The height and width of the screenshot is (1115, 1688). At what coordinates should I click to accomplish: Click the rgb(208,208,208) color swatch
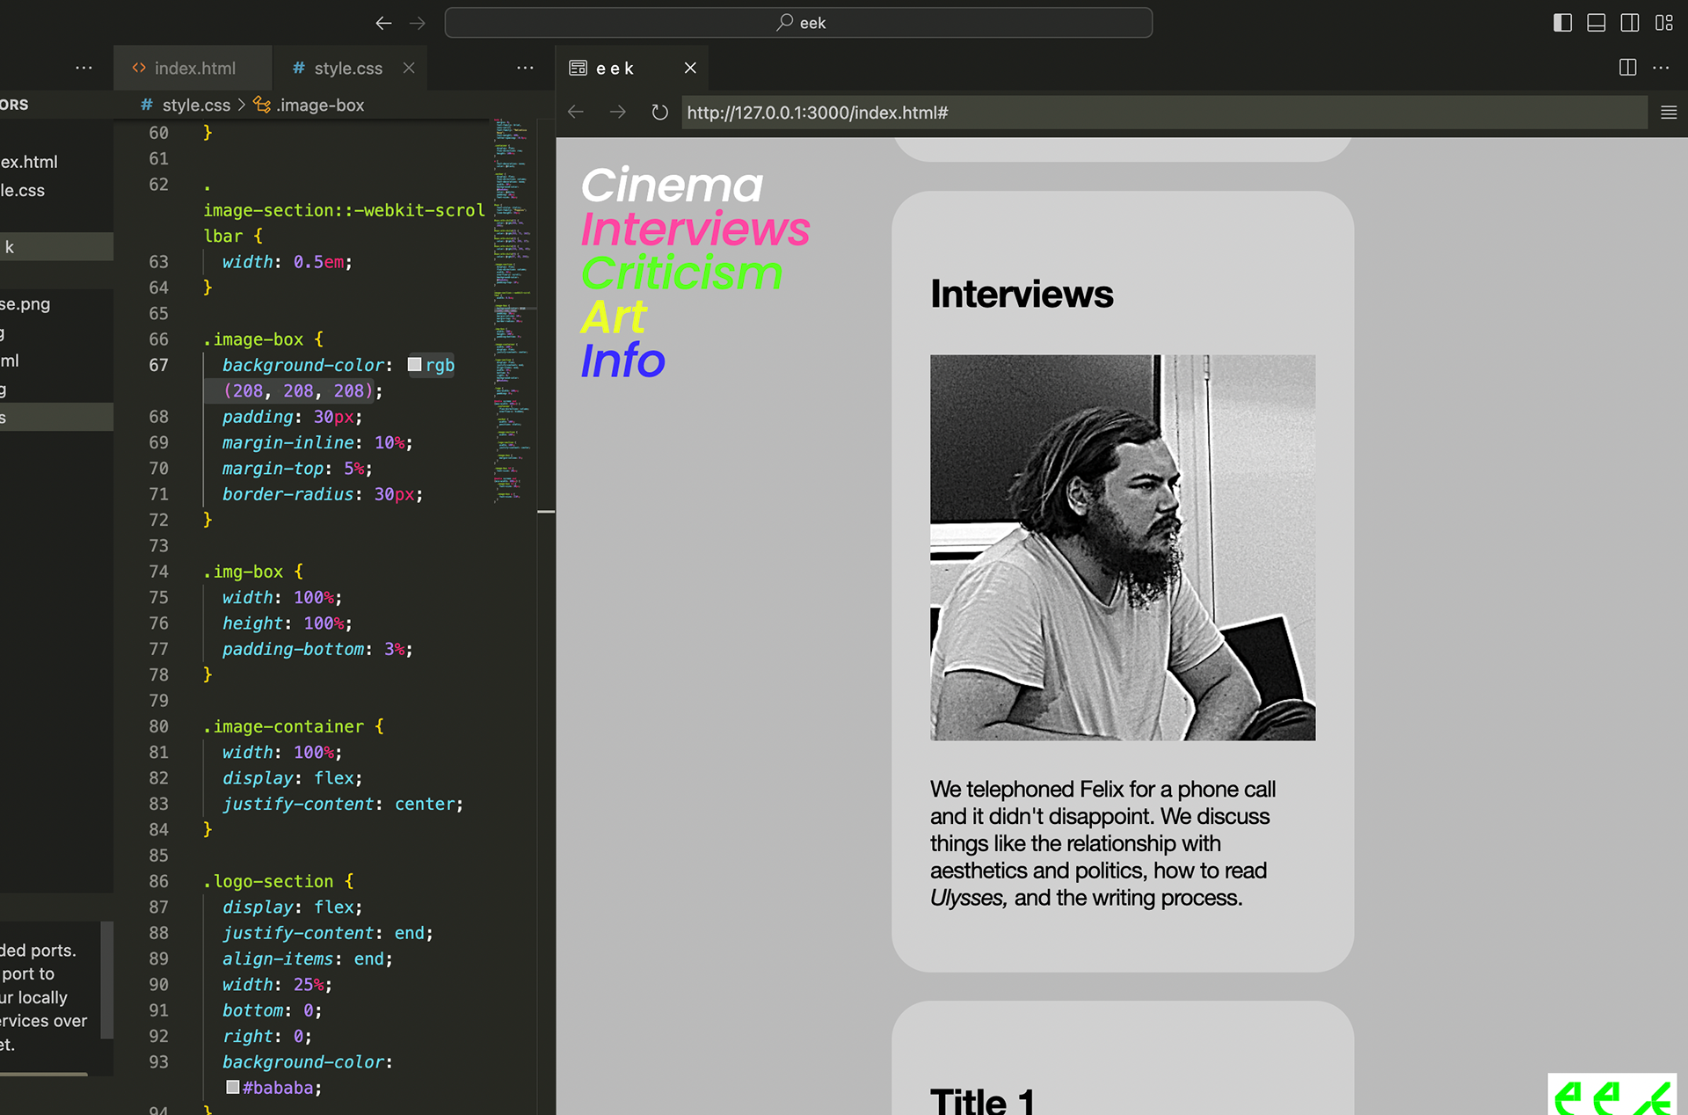415,364
